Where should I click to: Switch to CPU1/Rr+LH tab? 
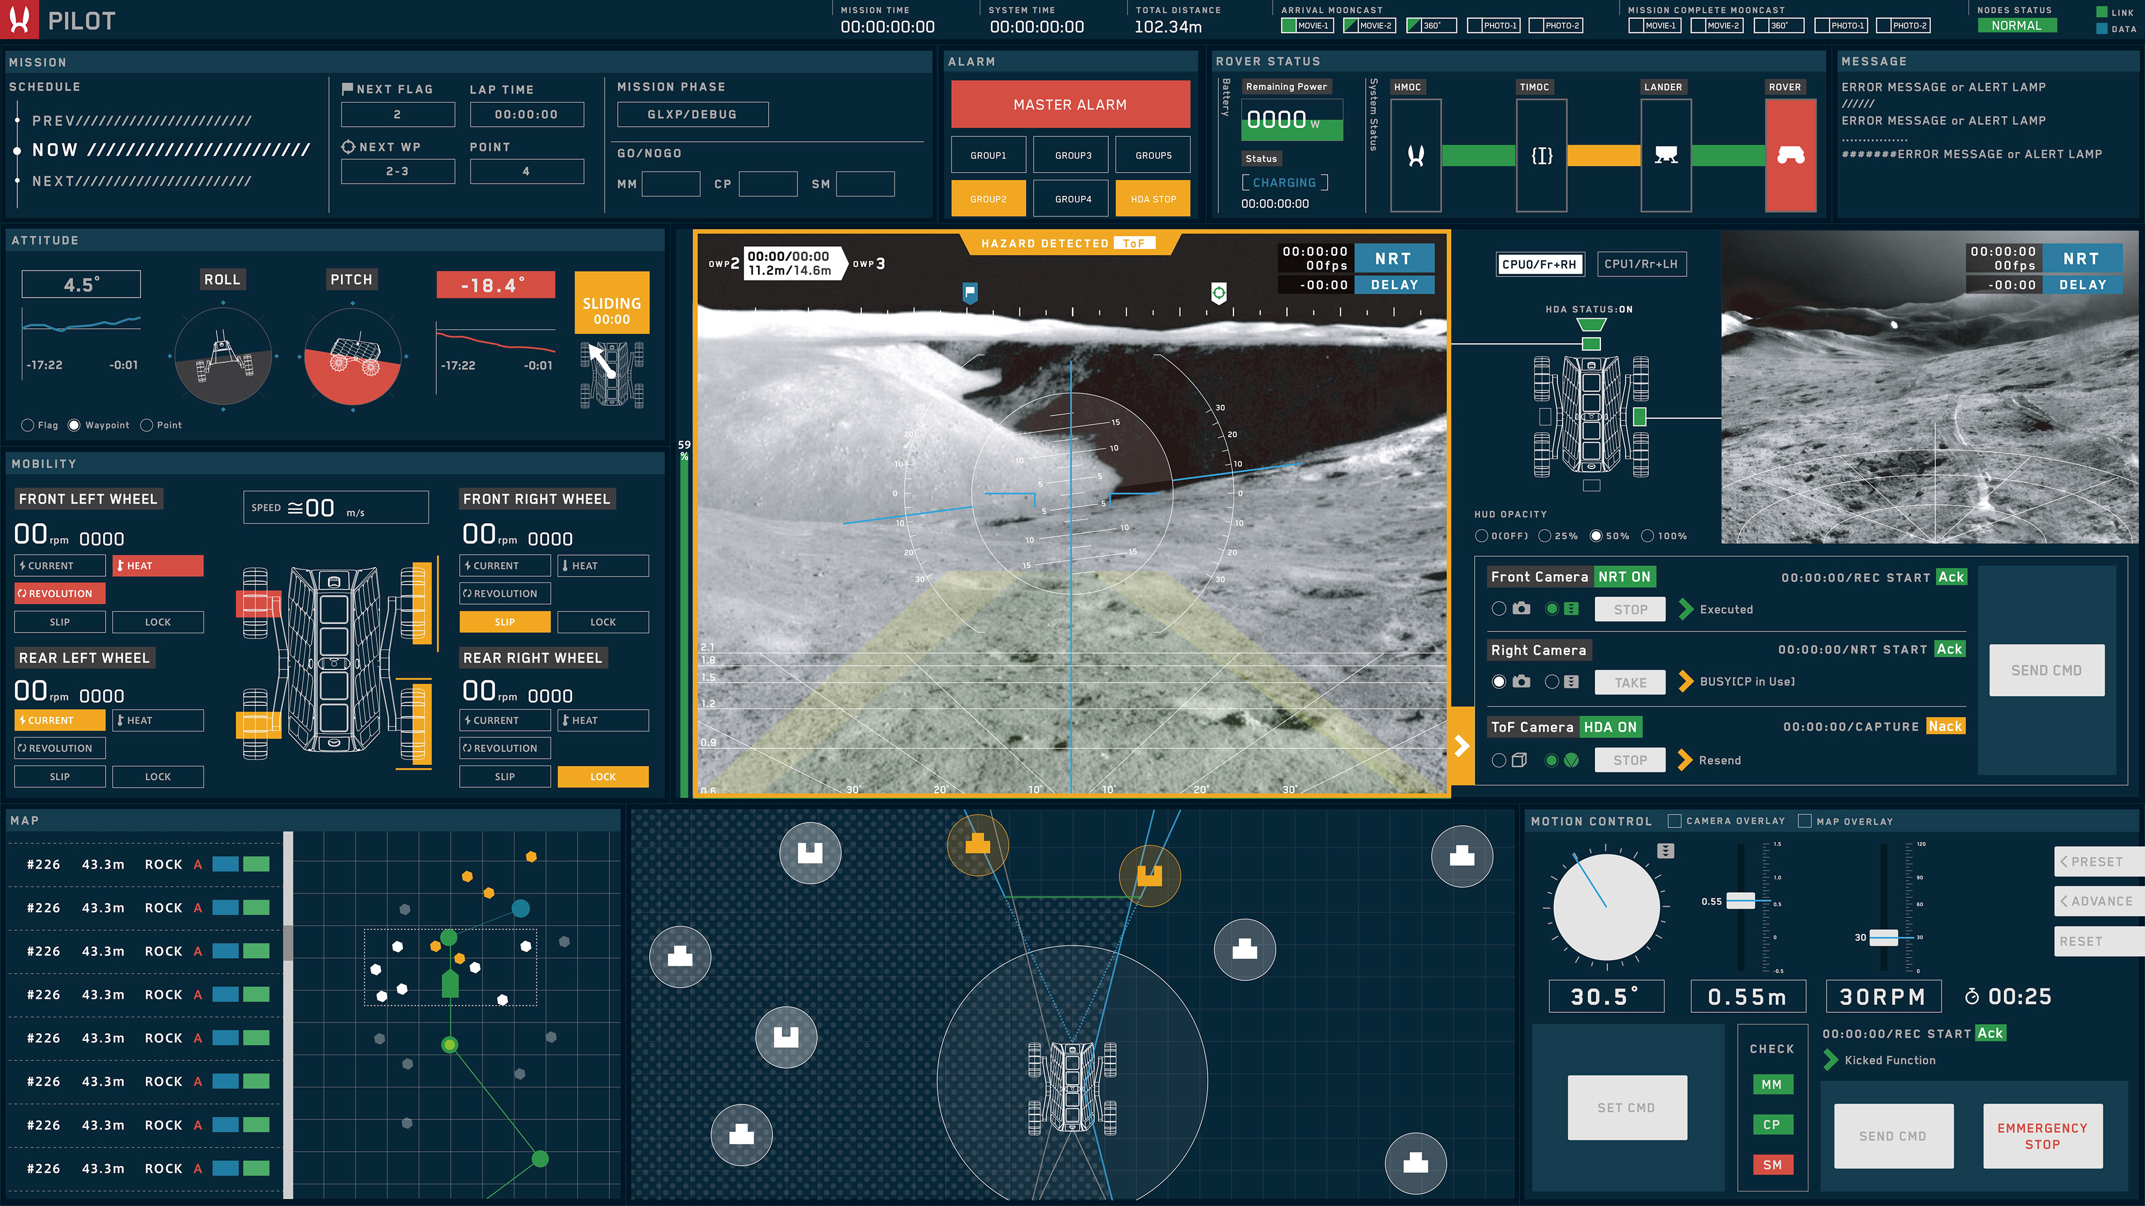(1641, 264)
